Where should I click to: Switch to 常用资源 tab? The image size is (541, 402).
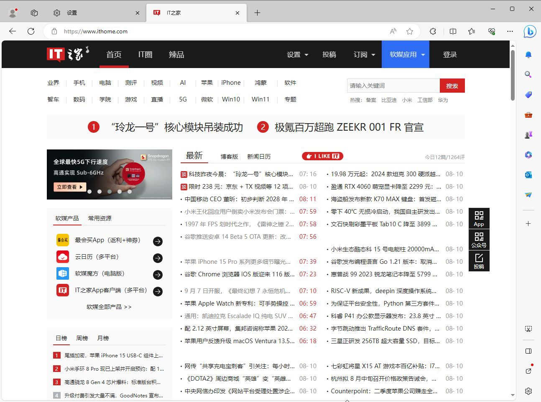[100, 218]
